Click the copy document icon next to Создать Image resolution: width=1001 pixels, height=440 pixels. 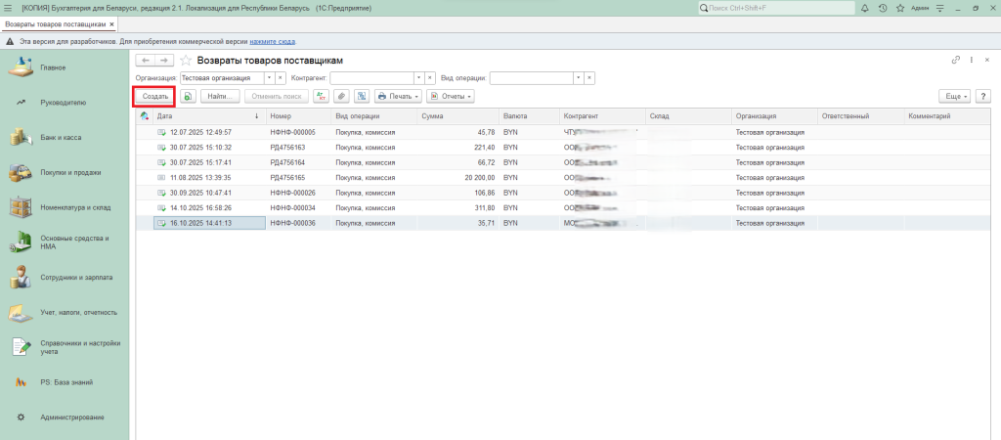(188, 97)
